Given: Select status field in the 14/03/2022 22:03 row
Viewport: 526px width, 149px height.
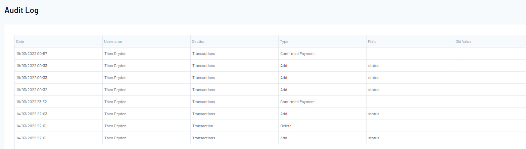Looking at the screenshot, I should click(374, 114).
